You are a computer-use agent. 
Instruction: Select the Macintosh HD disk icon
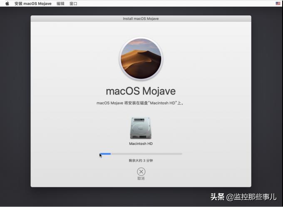pos(141,128)
